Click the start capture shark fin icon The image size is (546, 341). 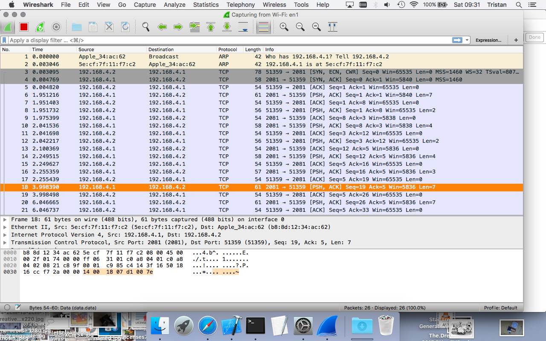click(x=8, y=27)
